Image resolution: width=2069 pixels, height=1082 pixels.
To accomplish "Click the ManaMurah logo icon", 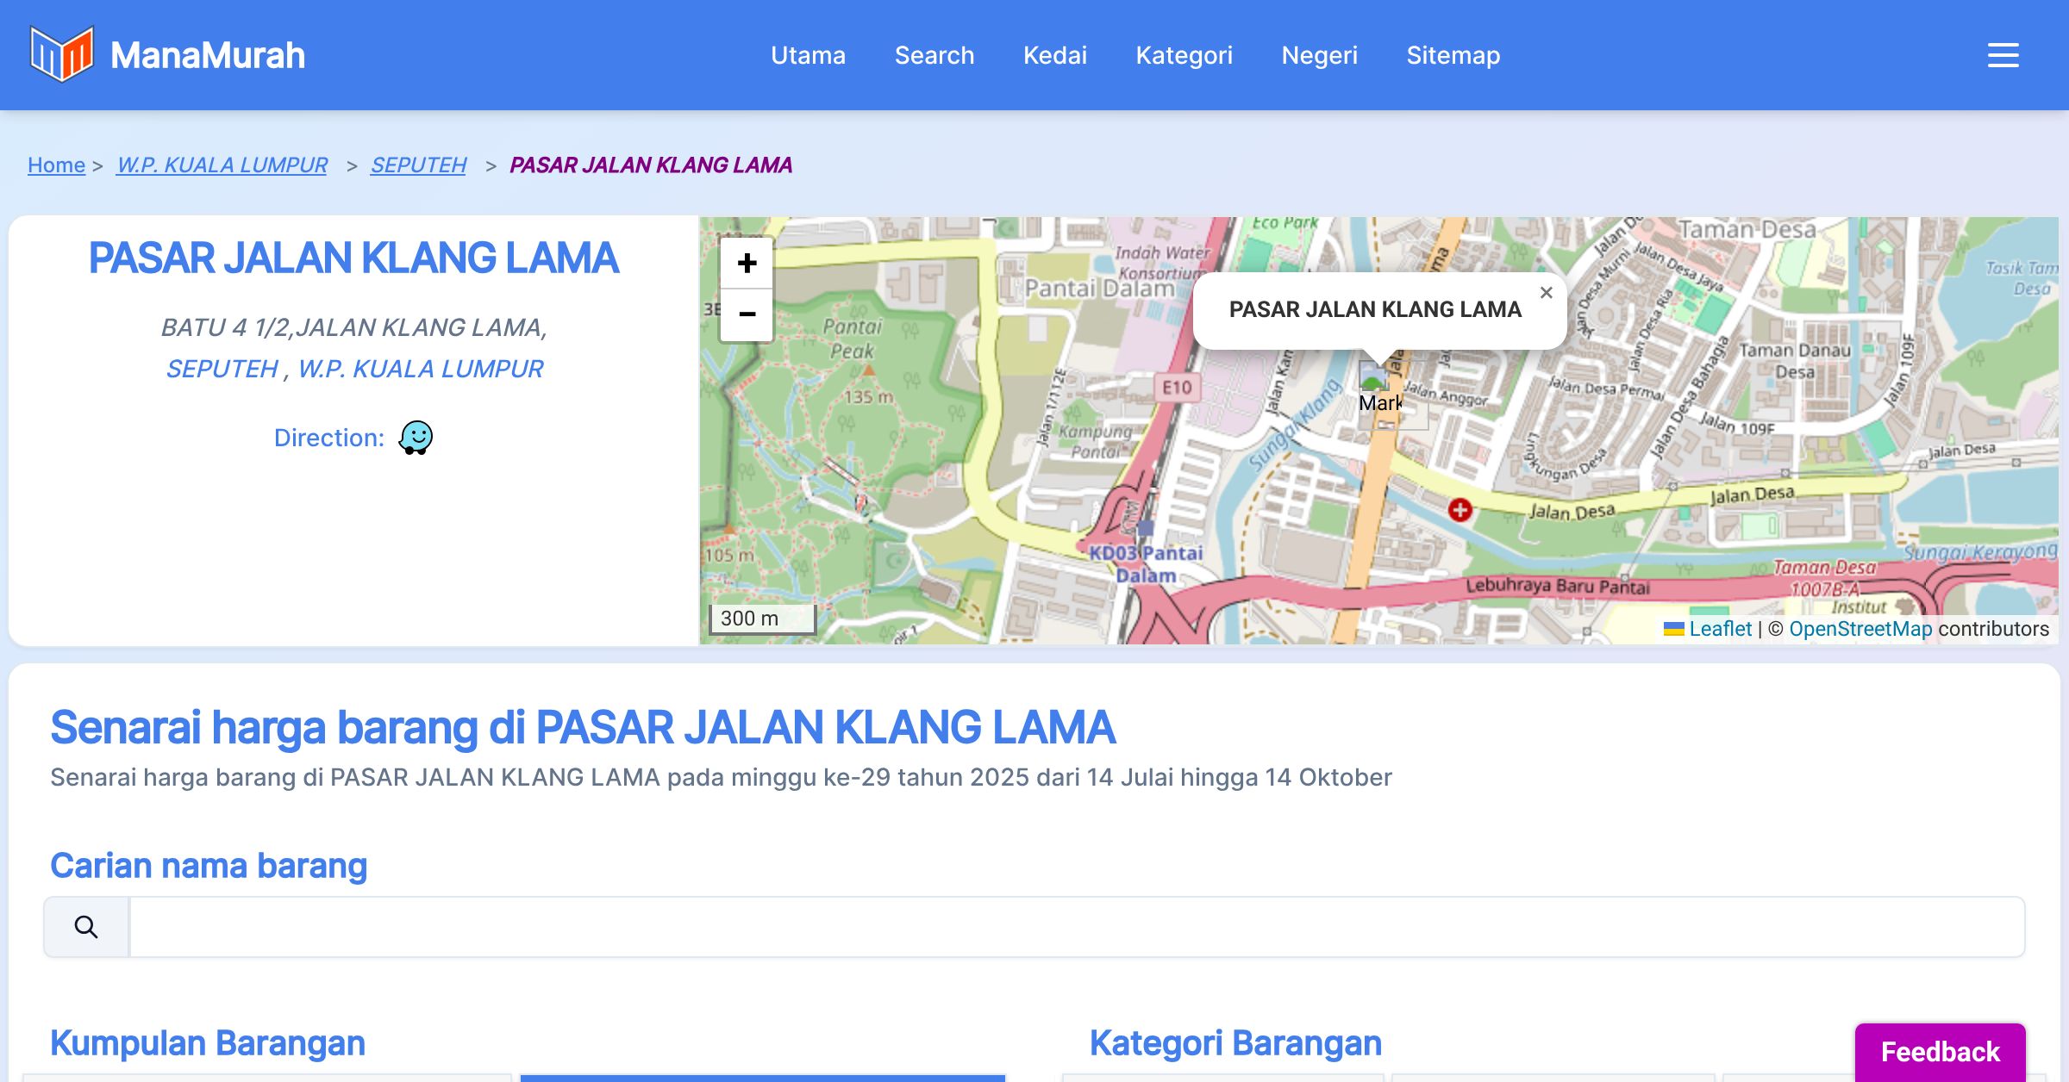I will pyautogui.click(x=61, y=54).
